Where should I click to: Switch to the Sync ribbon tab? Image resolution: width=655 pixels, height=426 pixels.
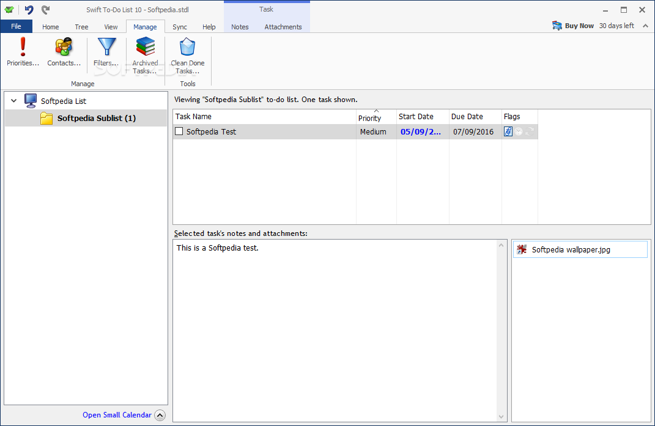(180, 27)
